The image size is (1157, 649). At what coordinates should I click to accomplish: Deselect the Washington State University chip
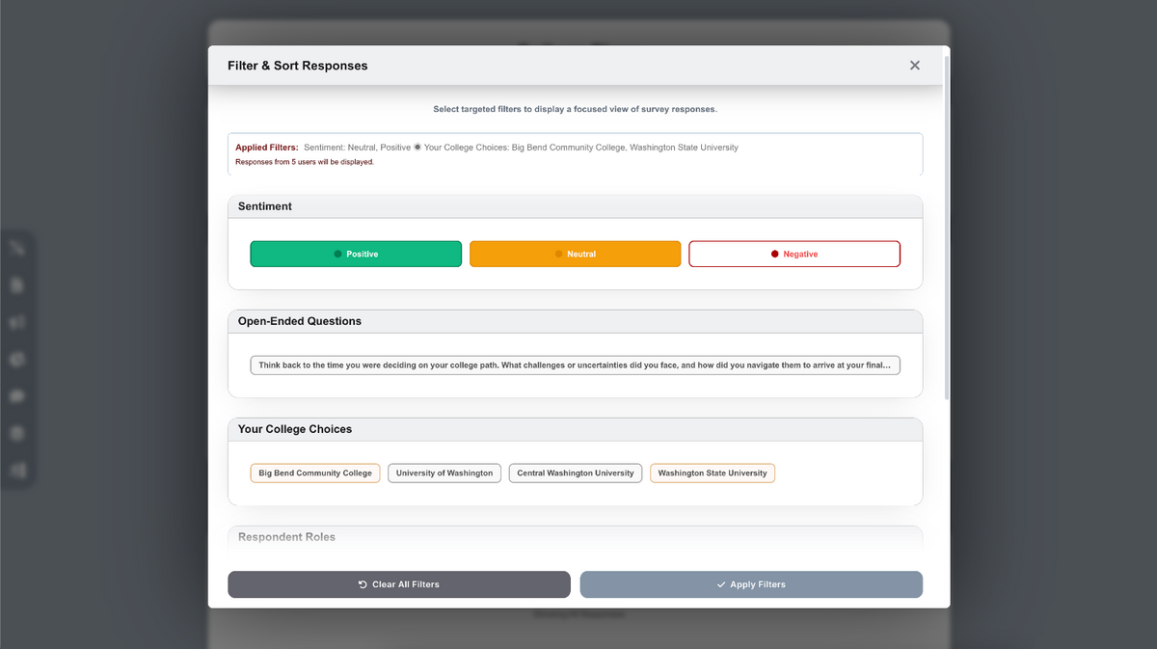pos(713,473)
